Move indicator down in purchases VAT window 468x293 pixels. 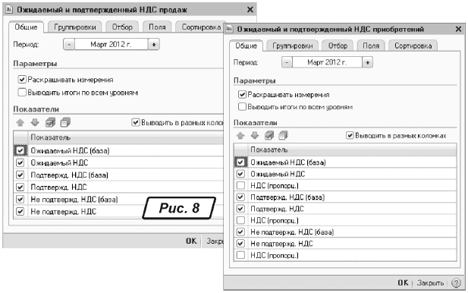(x=254, y=136)
